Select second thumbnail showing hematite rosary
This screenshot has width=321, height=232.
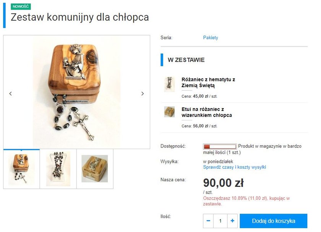tap(58, 169)
